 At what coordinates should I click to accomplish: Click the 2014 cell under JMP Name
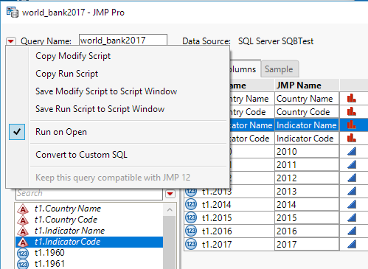click(x=307, y=205)
